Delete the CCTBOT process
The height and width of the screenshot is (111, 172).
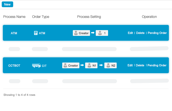140,65
